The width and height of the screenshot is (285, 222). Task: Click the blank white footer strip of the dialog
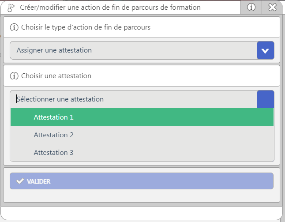(x=142, y=213)
